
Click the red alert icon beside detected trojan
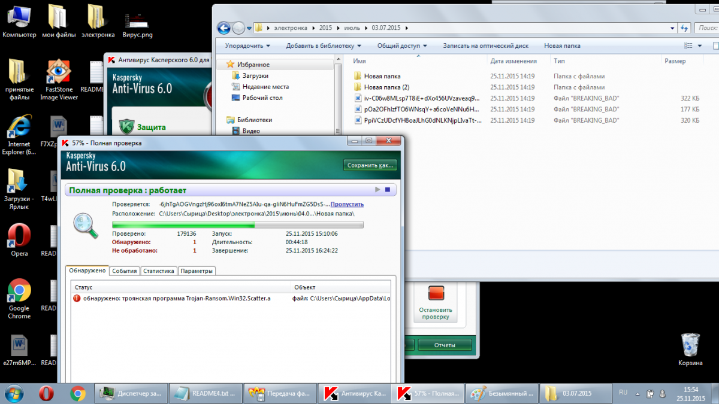click(x=77, y=298)
